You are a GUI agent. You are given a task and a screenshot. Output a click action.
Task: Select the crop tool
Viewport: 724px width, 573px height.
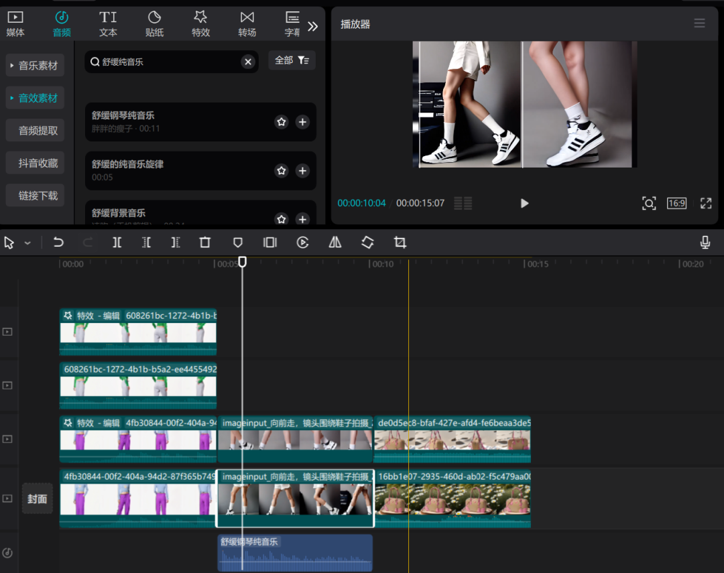(x=400, y=243)
